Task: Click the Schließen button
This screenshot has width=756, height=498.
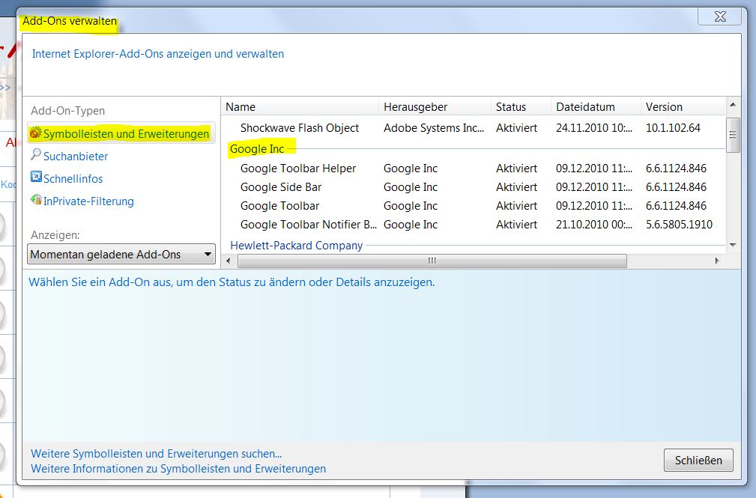Action: (698, 461)
